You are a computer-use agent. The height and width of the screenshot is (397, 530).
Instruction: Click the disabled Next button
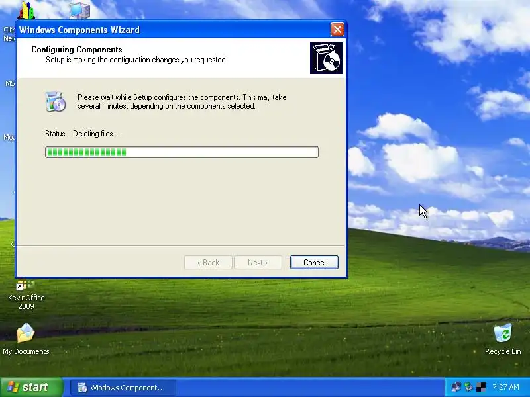258,262
